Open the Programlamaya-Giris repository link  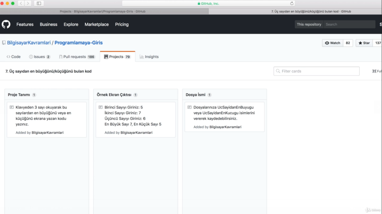coord(79,43)
